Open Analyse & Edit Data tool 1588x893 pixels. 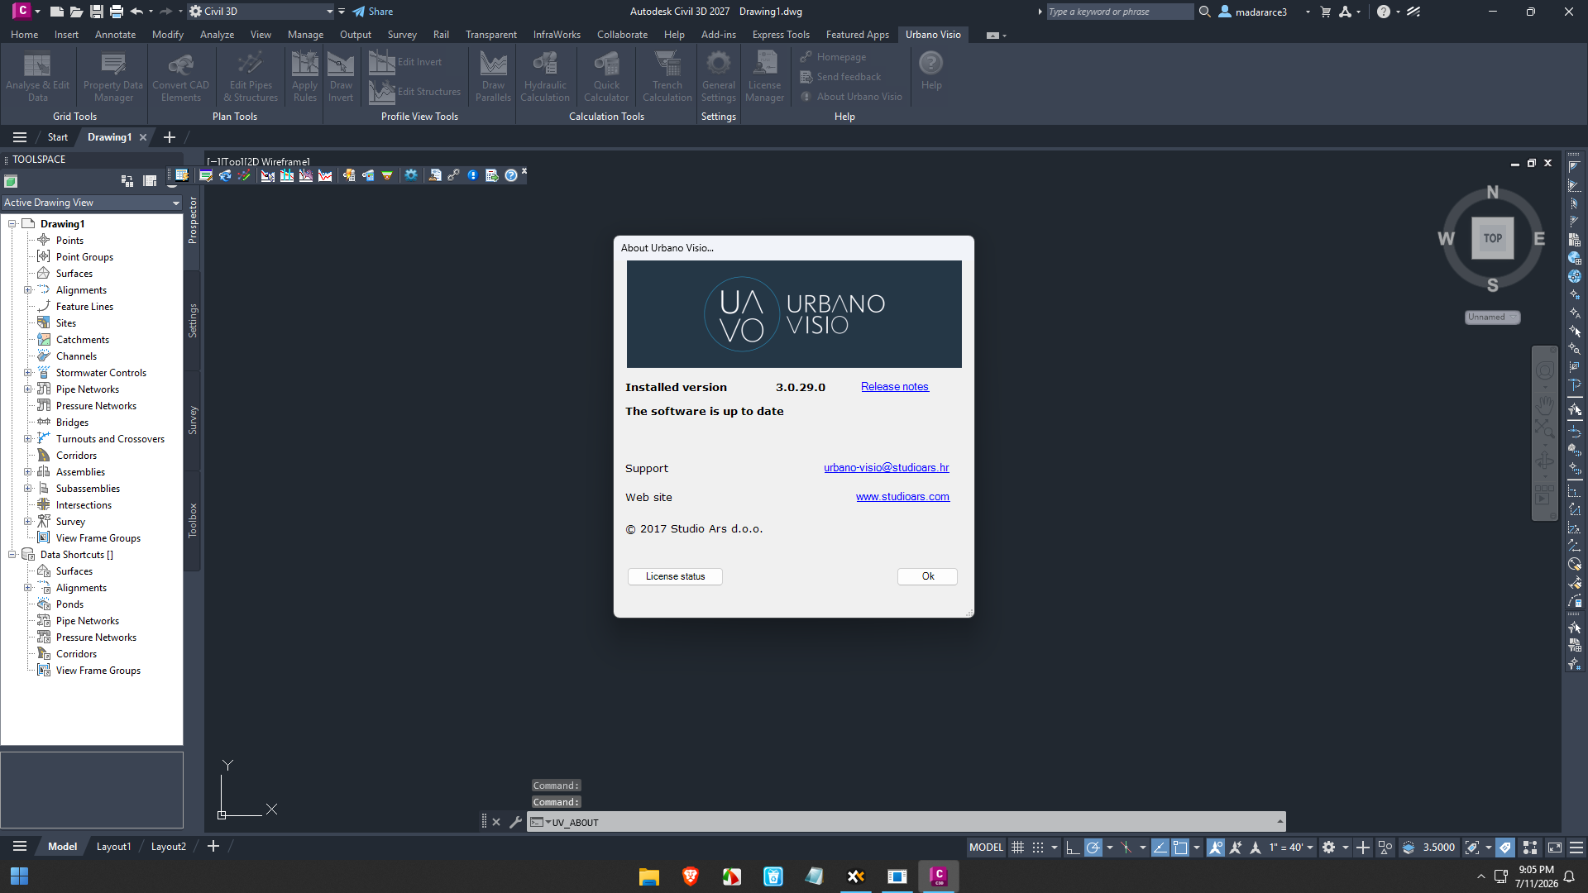pyautogui.click(x=37, y=77)
